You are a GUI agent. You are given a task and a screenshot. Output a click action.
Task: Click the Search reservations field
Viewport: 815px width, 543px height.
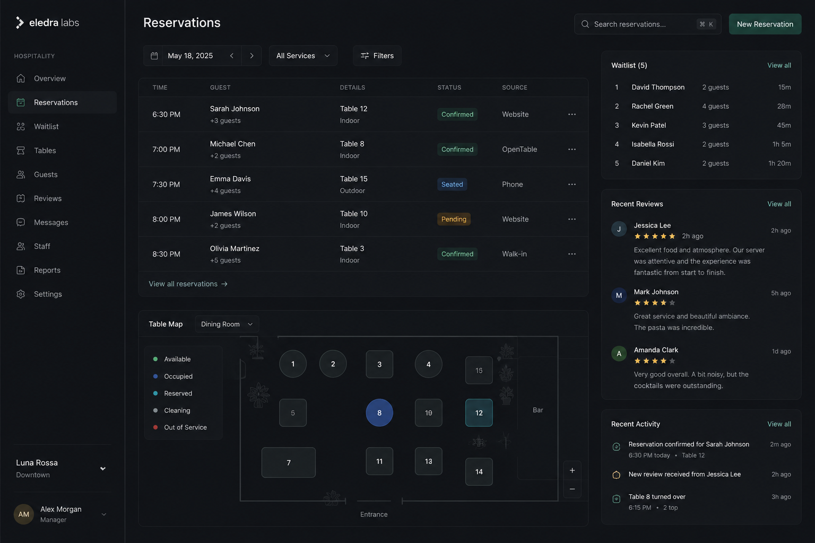tap(647, 24)
